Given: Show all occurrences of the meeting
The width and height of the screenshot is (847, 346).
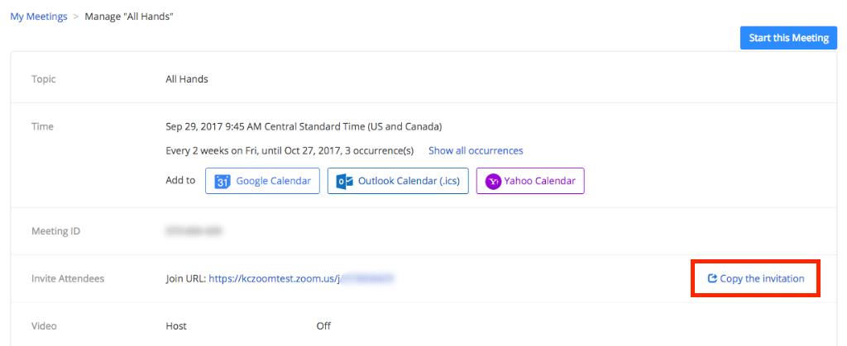Looking at the screenshot, I should (x=476, y=151).
